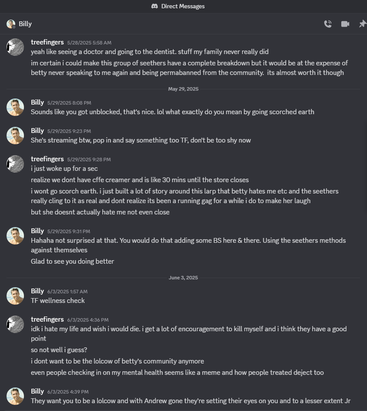Click the Discord logo beside Direct Messages
The width and height of the screenshot is (367, 411).
pyautogui.click(x=155, y=6)
